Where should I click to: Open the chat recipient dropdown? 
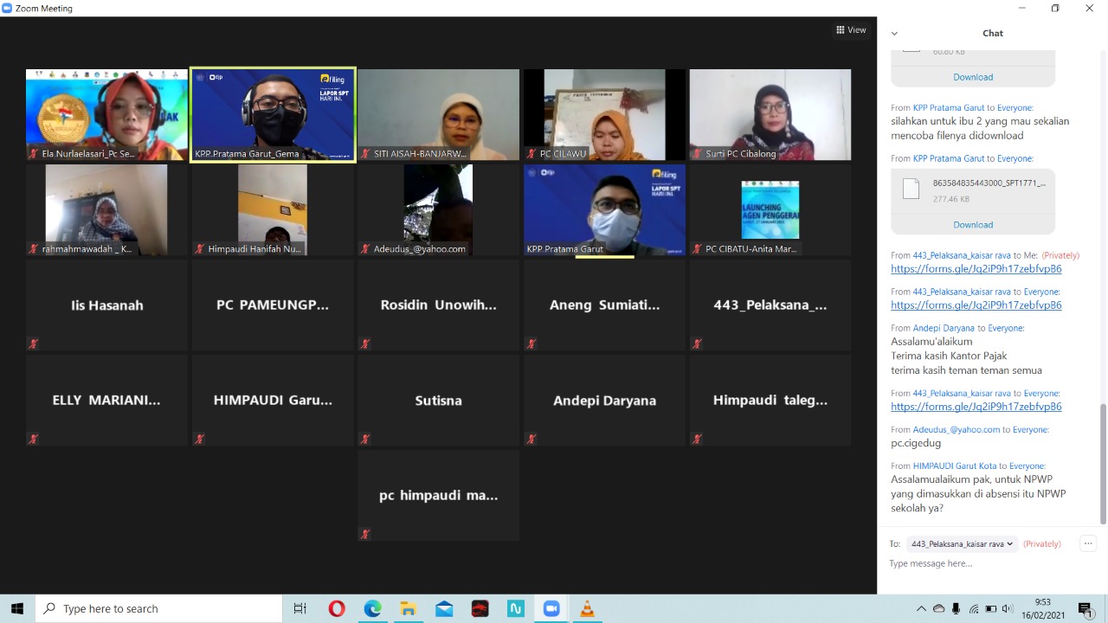(x=962, y=544)
